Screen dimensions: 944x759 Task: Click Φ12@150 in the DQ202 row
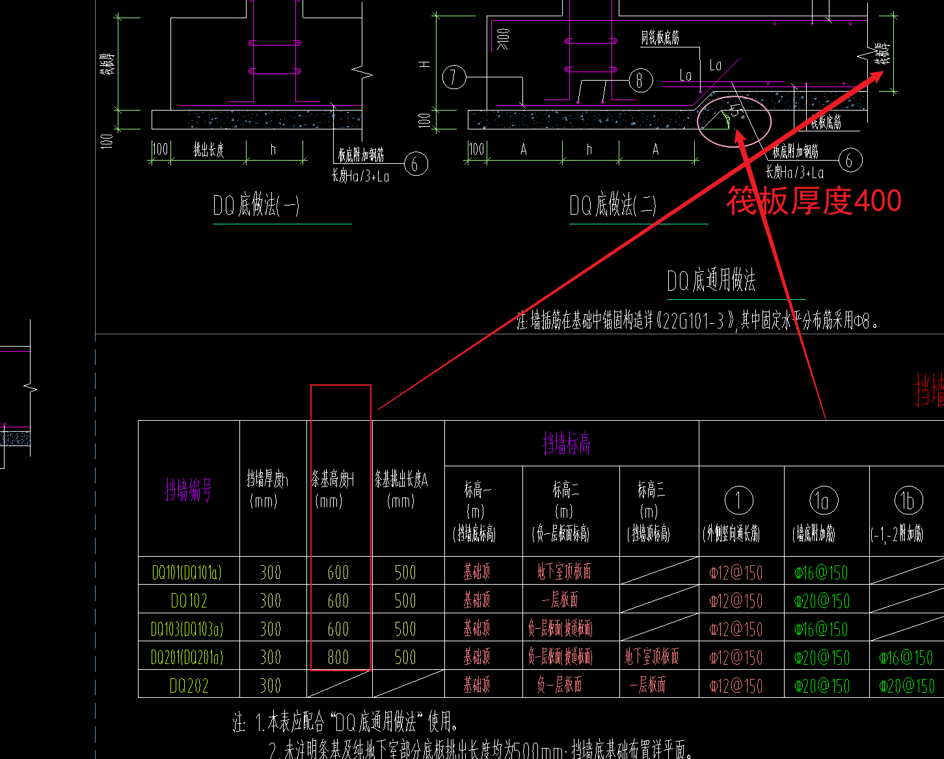[x=736, y=686]
